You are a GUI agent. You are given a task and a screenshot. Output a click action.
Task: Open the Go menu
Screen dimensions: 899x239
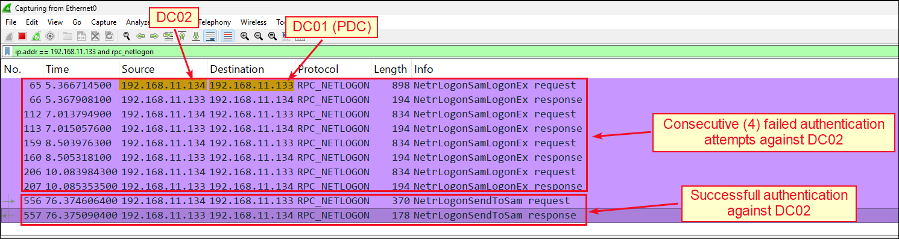(77, 22)
